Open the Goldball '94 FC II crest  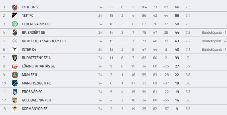(15, 100)
